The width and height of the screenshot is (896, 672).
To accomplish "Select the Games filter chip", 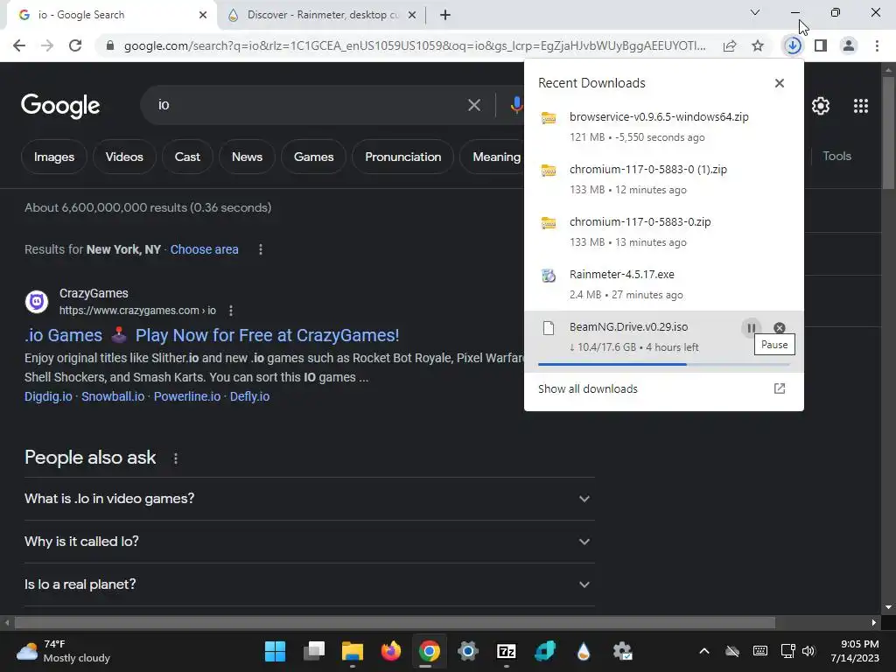I will click(314, 157).
